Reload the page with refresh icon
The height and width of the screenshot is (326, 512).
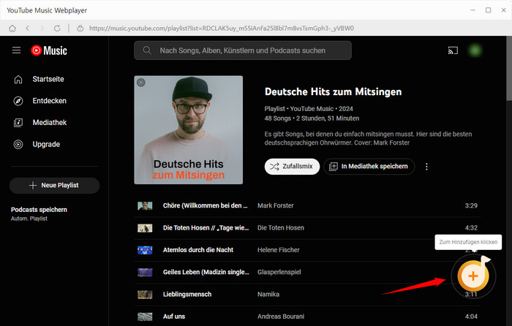point(57,29)
